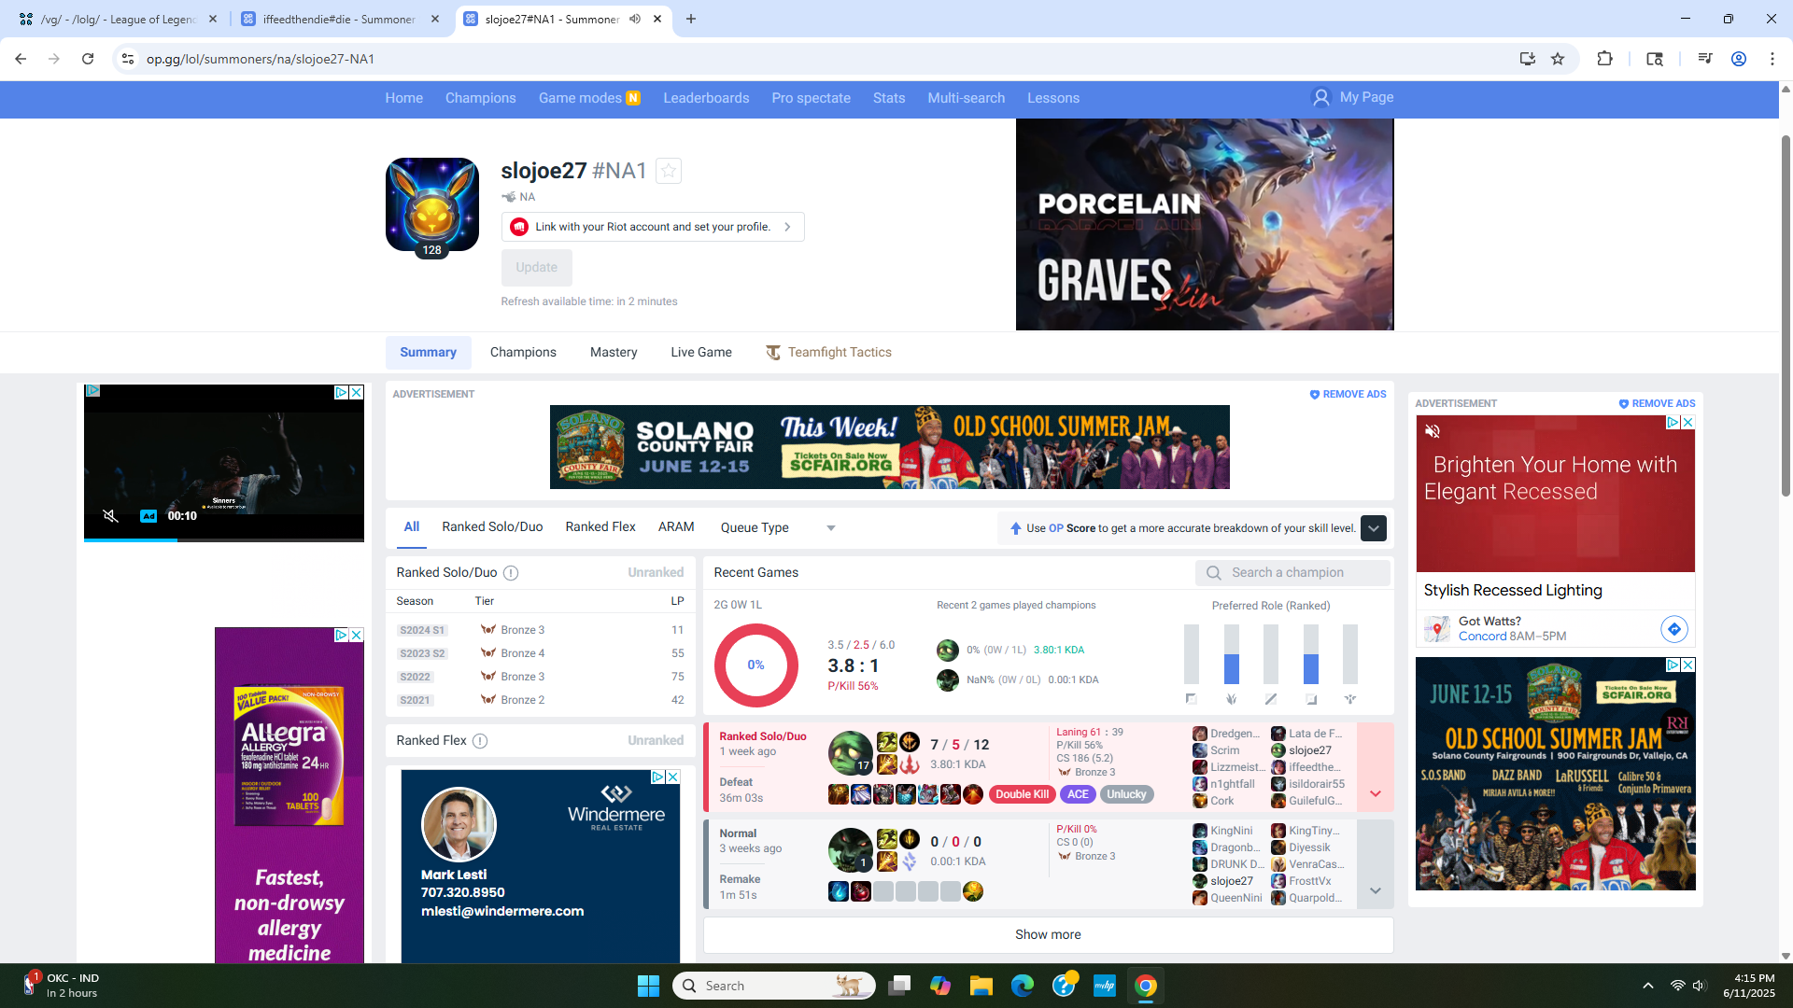This screenshot has width=1793, height=1008.
Task: Open the Riot account link arrow
Action: (x=787, y=227)
